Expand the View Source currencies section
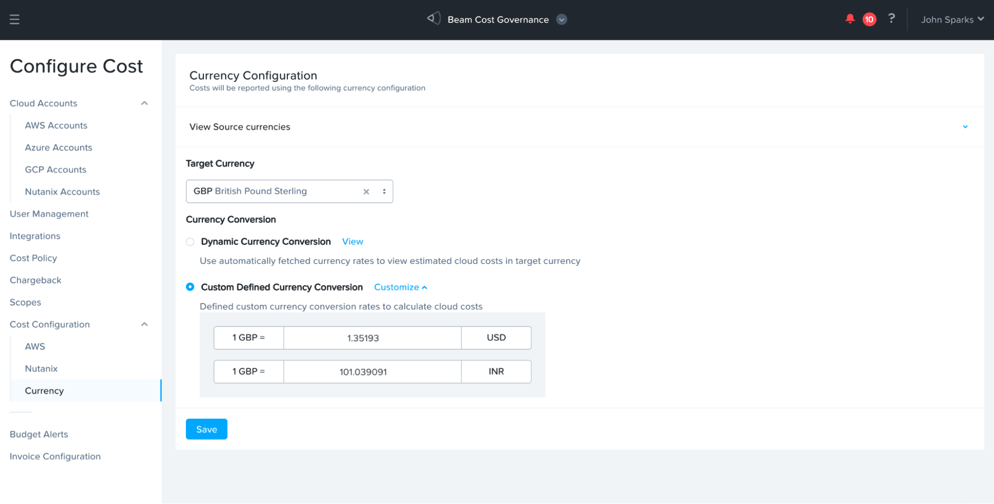The image size is (994, 504). pyautogui.click(x=965, y=127)
